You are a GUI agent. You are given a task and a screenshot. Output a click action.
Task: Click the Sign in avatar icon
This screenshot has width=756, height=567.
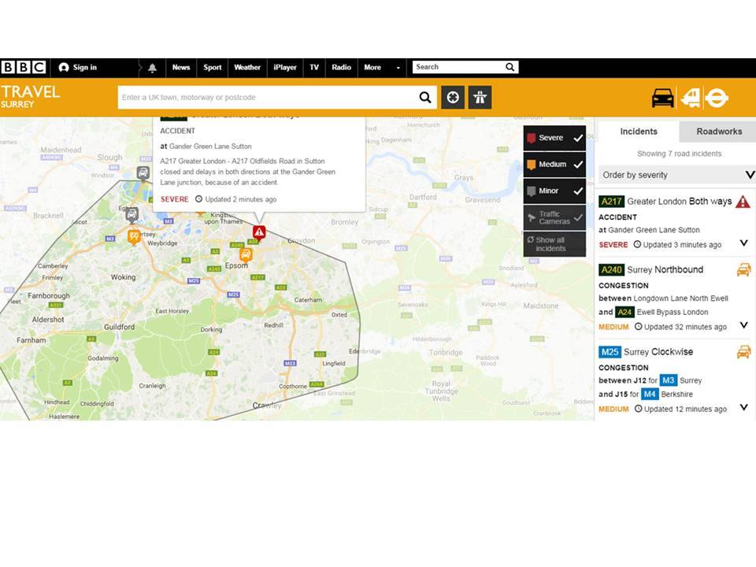coord(64,68)
